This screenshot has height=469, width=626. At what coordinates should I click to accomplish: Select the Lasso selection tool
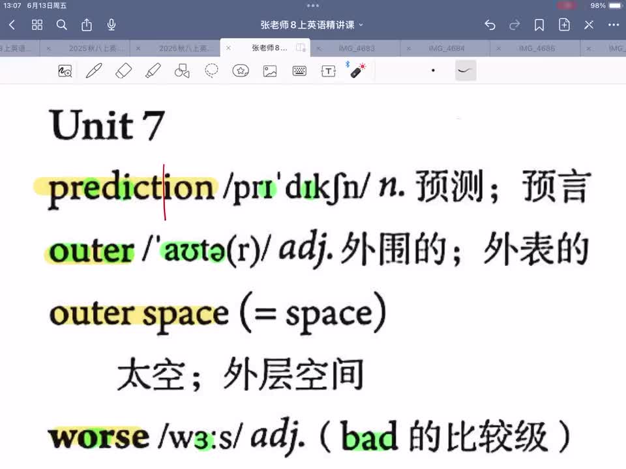click(211, 70)
